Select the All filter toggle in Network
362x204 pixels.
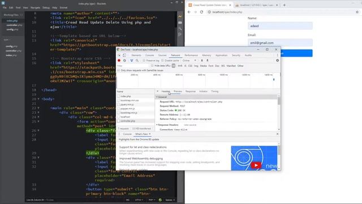click(x=174, y=66)
